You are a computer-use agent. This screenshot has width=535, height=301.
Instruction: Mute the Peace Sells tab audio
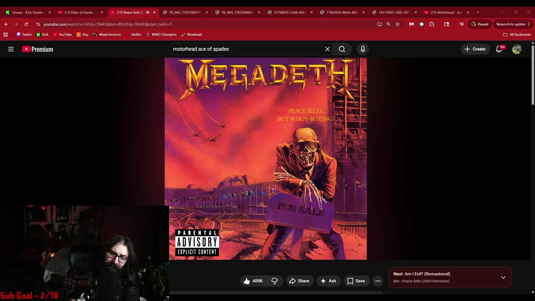point(148,12)
